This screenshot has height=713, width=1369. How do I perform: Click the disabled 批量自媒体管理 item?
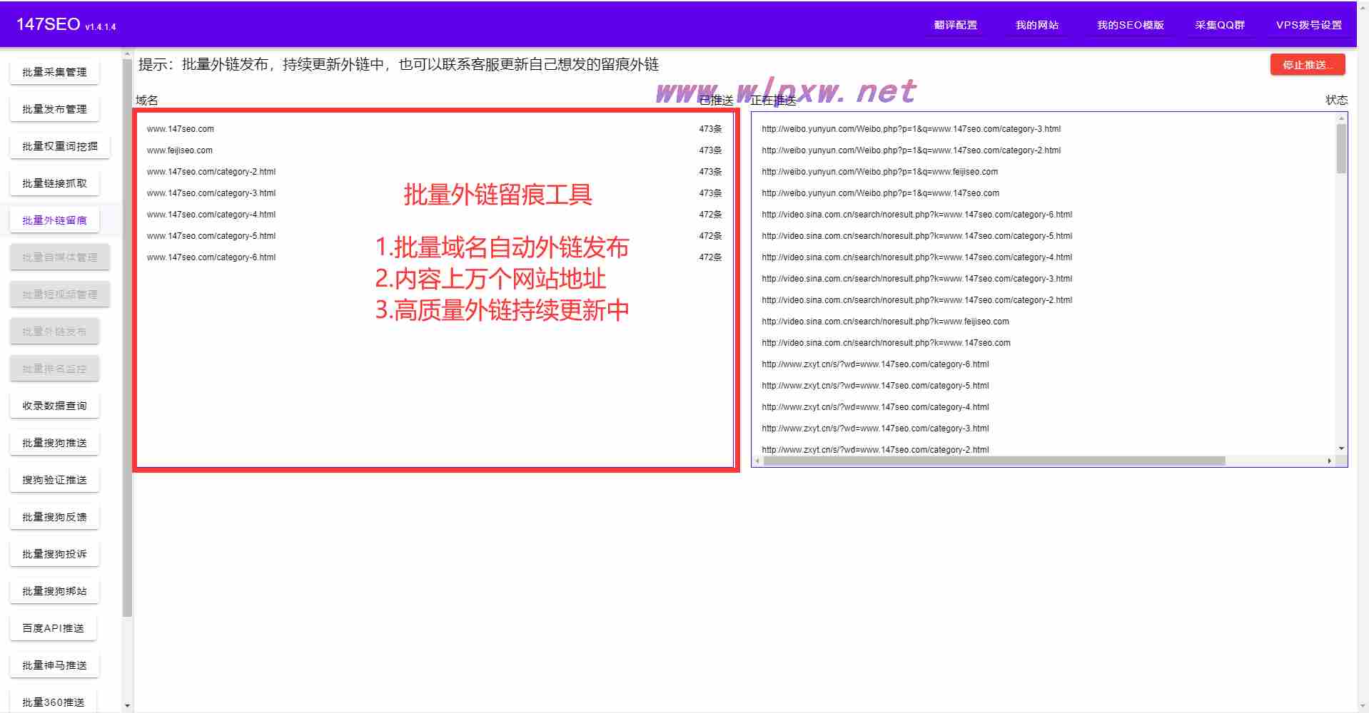coord(60,257)
